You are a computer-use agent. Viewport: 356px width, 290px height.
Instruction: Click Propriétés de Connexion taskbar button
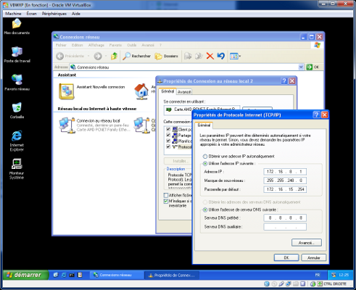coord(172,275)
